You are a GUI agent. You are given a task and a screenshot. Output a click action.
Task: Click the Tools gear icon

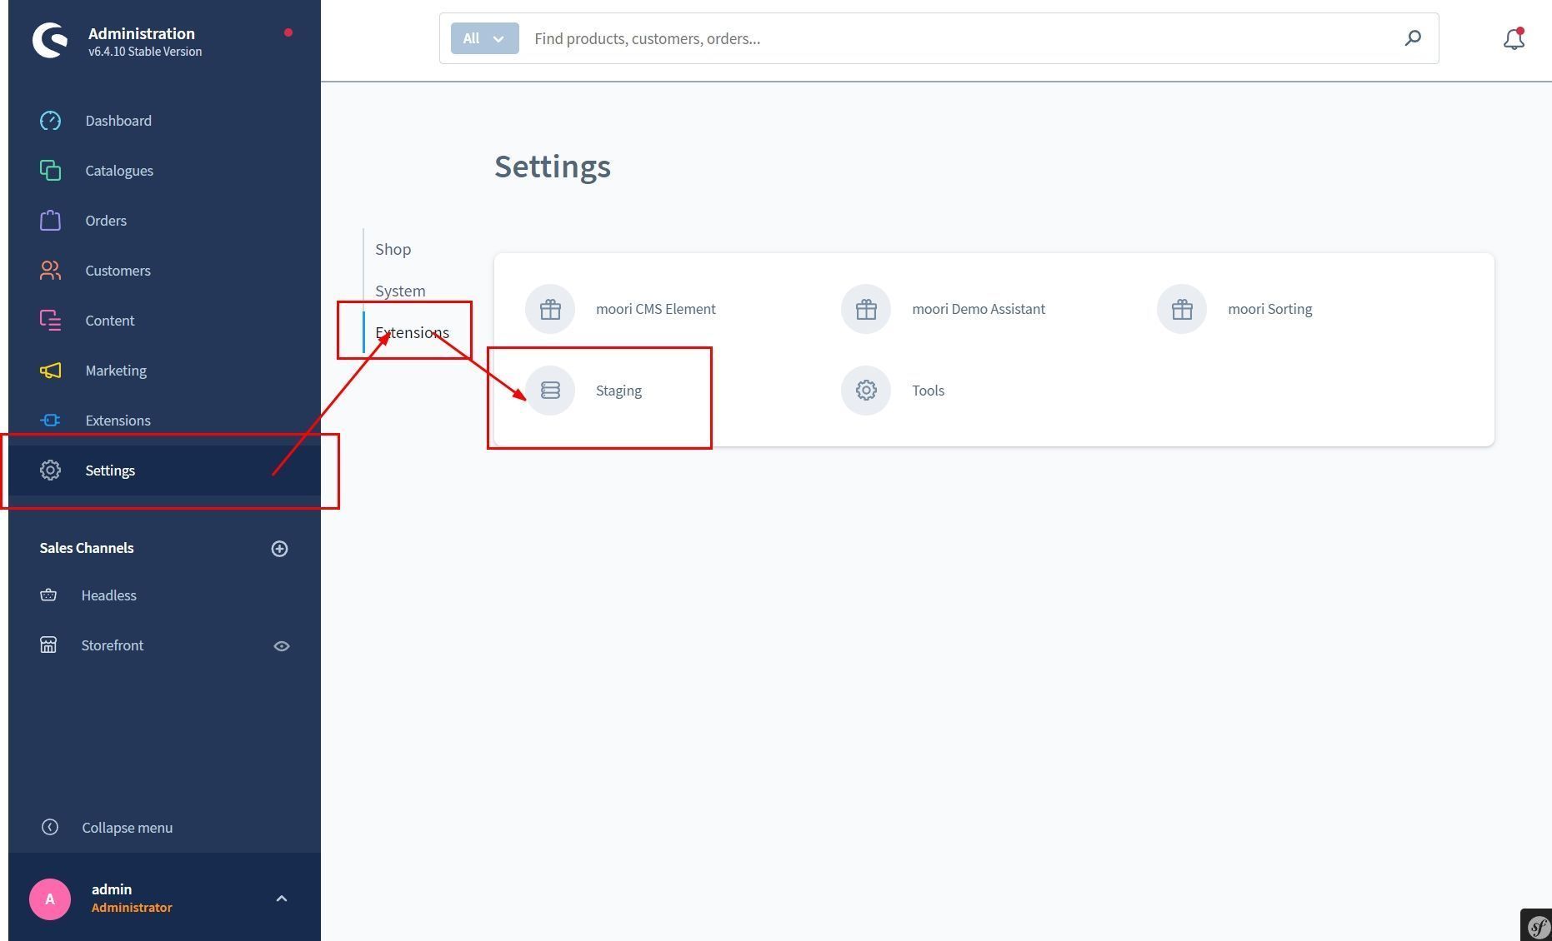866,391
